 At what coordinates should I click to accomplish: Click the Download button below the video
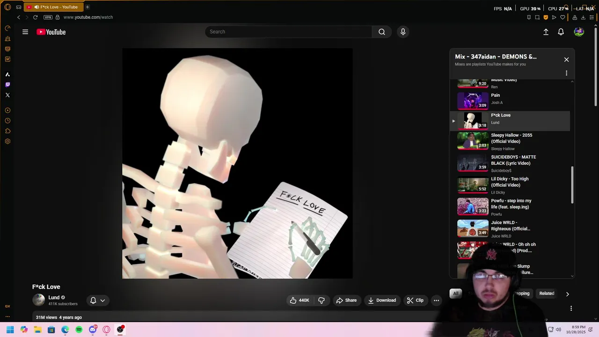tap(382, 300)
